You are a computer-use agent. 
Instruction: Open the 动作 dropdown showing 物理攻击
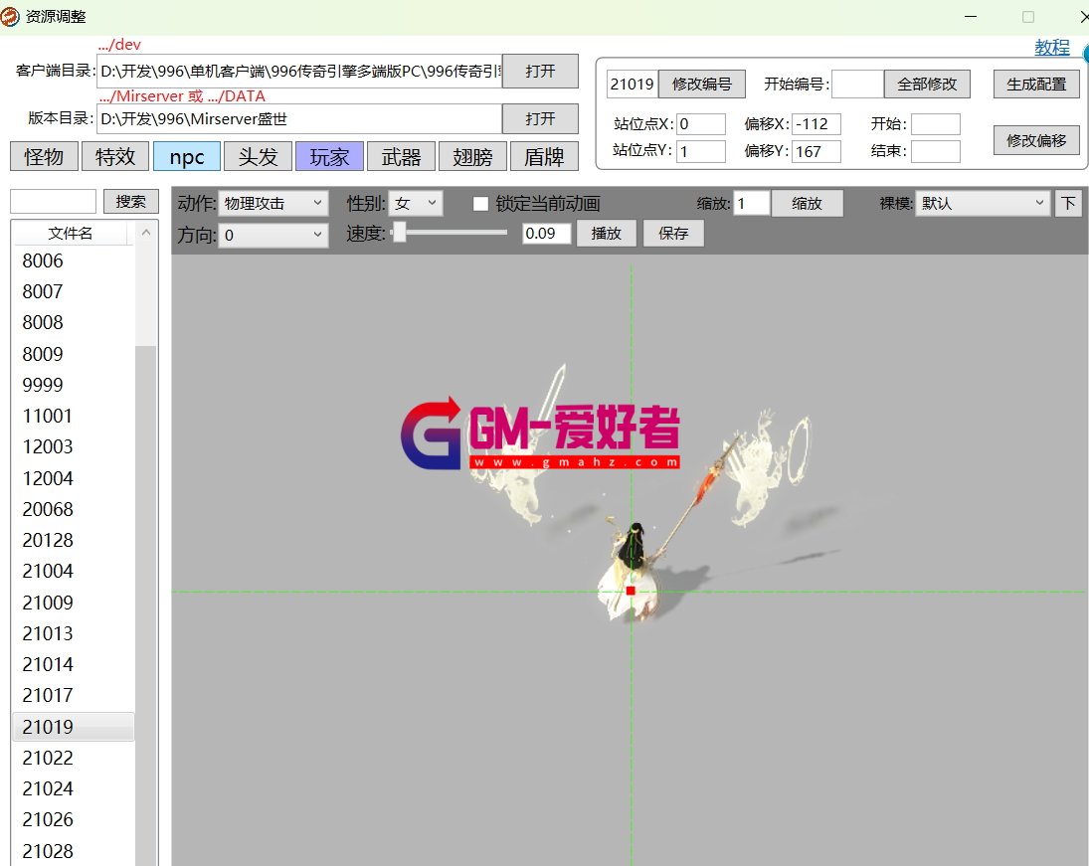272,203
